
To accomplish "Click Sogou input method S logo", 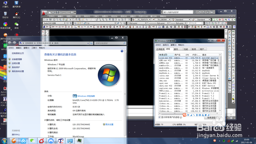I will click(x=185, y=115).
